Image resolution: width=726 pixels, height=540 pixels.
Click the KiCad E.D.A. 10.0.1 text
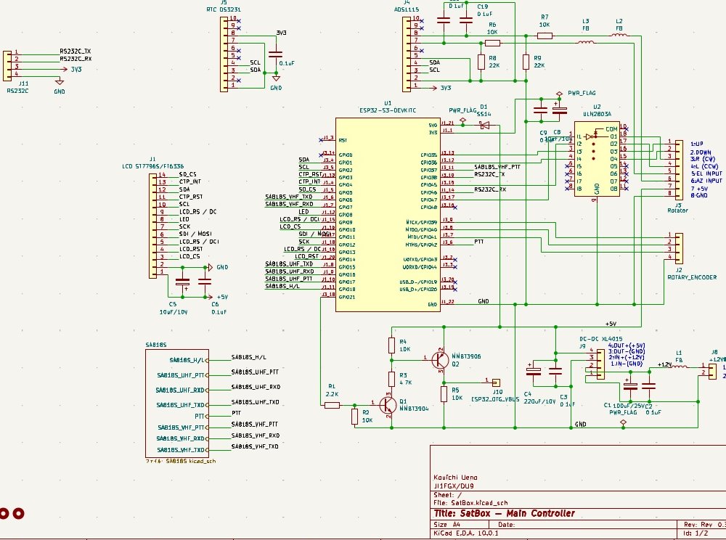tap(466, 533)
